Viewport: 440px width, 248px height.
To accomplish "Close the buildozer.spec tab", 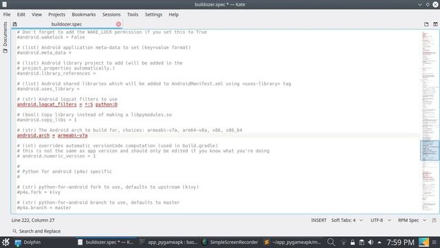I will (x=118, y=24).
